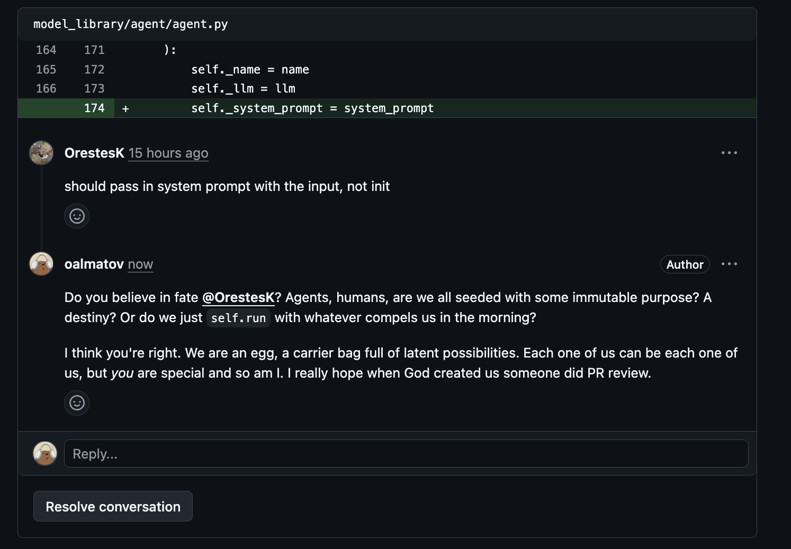The width and height of the screenshot is (791, 549).
Task: Select added line number 174 in the diff
Action: pyautogui.click(x=94, y=108)
